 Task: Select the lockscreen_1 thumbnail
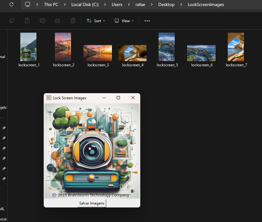point(29,47)
